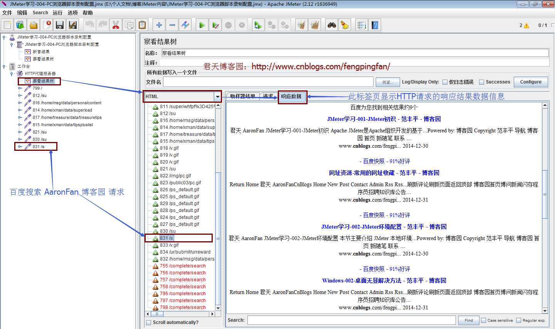Save the test plan with floppy icon
Image resolution: width=555 pixels, height=329 pixels.
click(59, 25)
